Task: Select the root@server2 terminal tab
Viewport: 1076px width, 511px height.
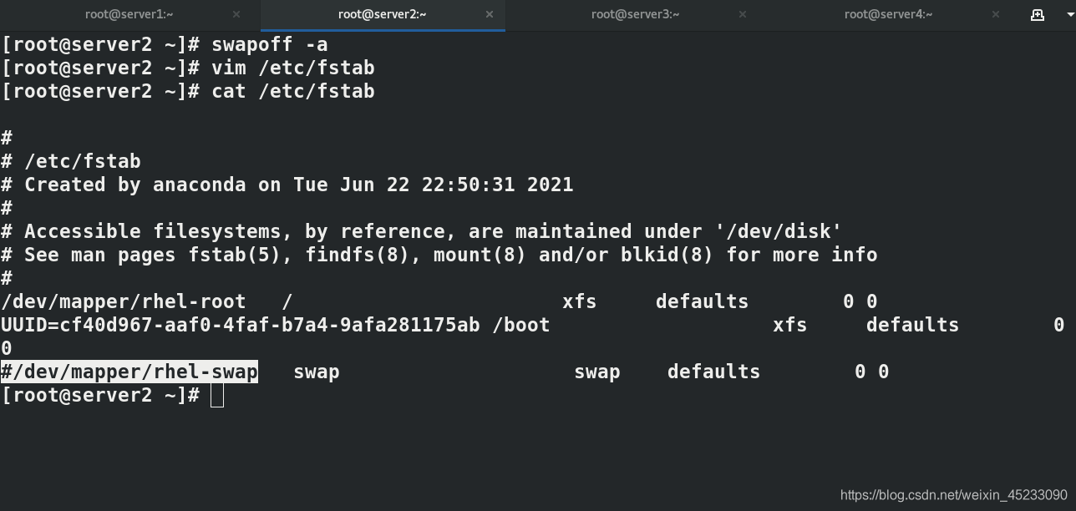Action: click(x=382, y=14)
